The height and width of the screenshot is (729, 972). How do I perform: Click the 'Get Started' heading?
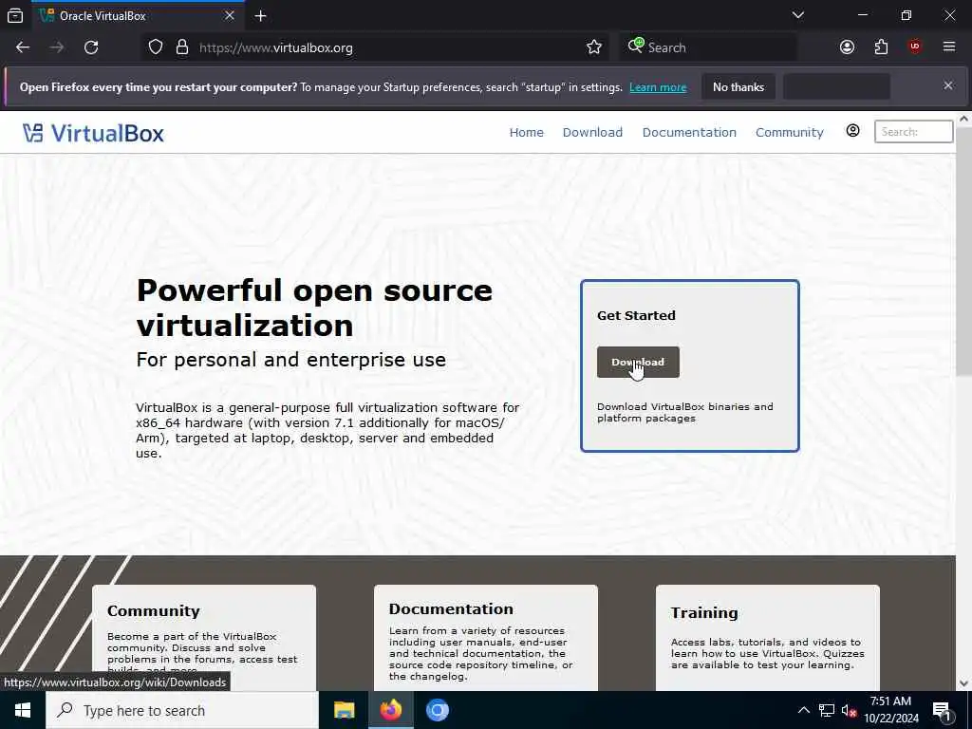coord(636,315)
